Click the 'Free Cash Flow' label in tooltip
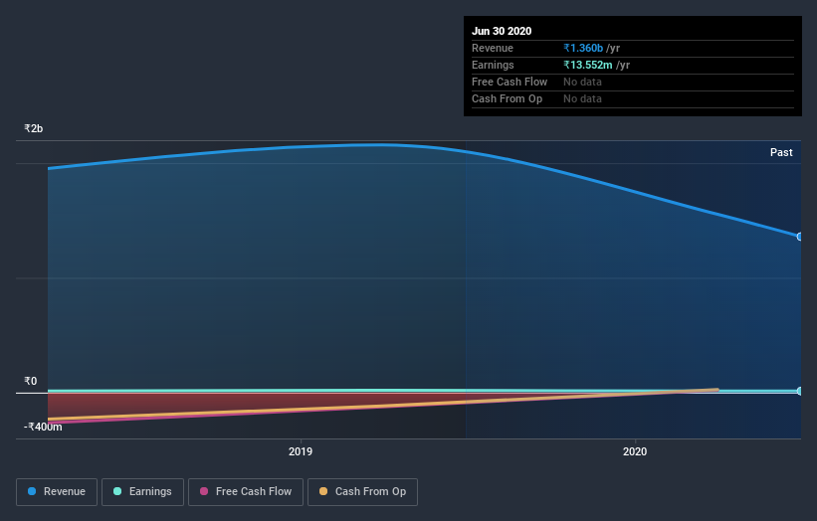Viewport: 817px width, 521px height. (510, 82)
